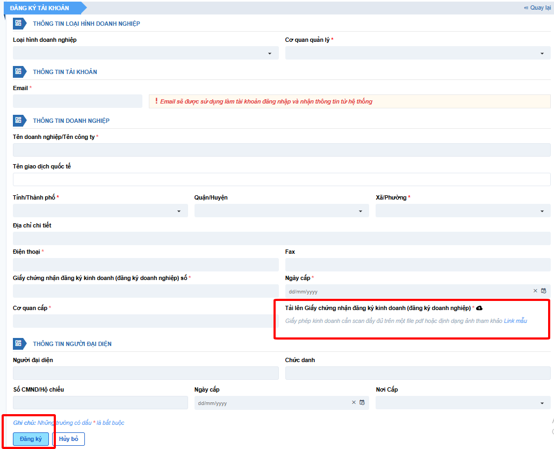Expand the Tỉnh/Thành phố dropdown

coord(100,211)
